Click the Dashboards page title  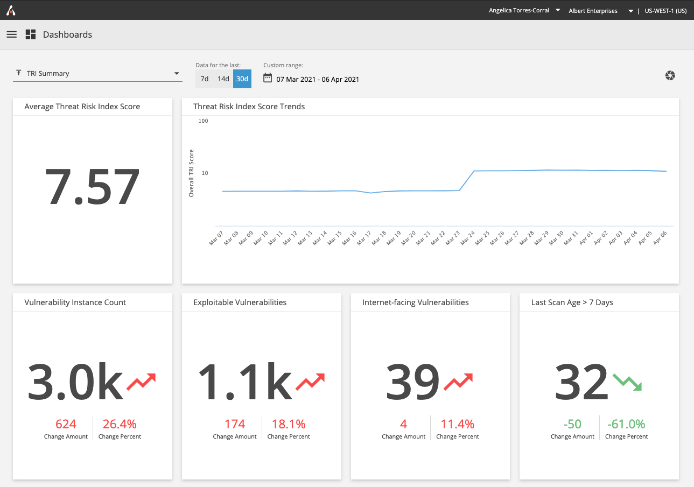67,34
